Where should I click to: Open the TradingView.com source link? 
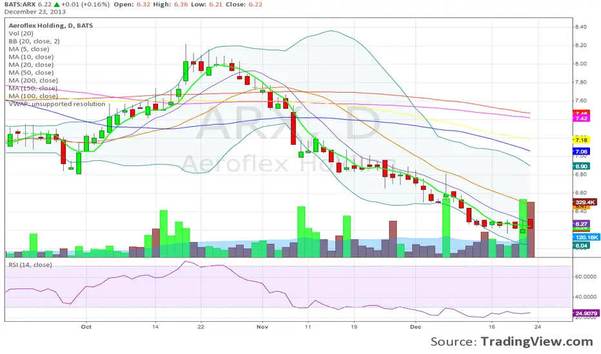(537, 341)
